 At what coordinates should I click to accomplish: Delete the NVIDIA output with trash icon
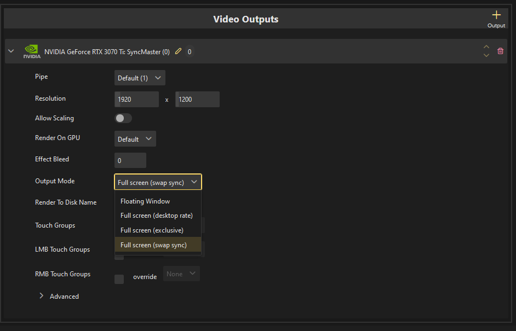coord(500,51)
